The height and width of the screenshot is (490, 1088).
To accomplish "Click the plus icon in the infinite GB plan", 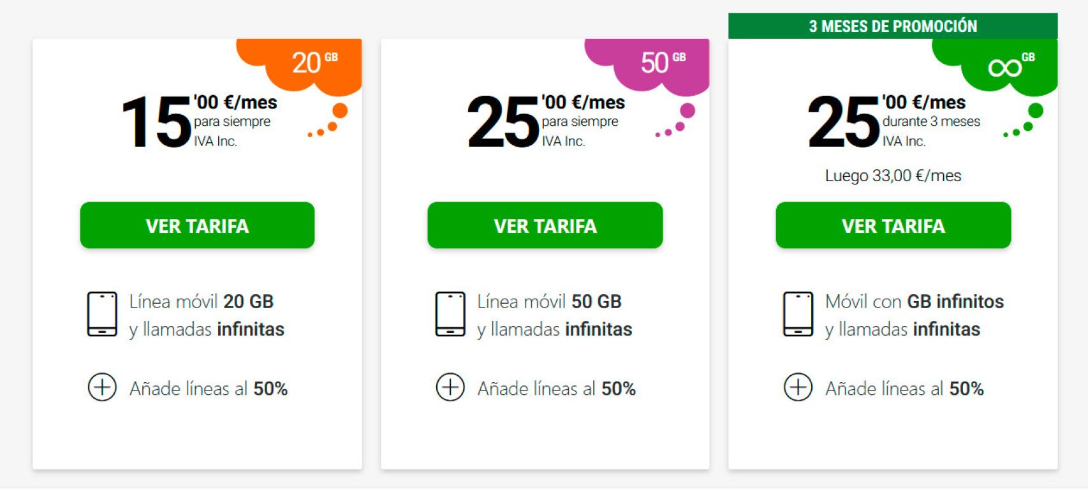I will (x=798, y=387).
